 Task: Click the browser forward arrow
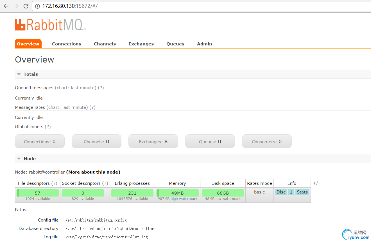pos(16,6)
